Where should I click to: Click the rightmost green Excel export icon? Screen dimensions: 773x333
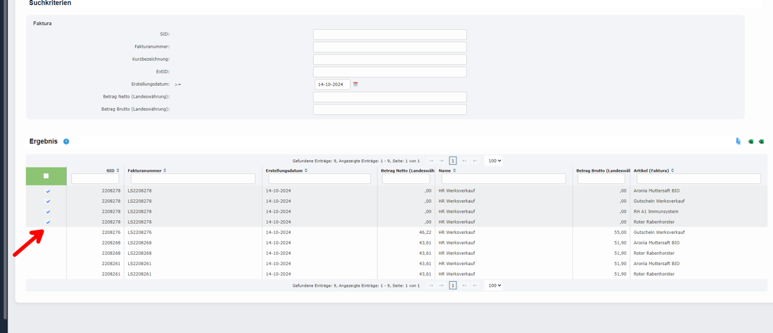(761, 141)
